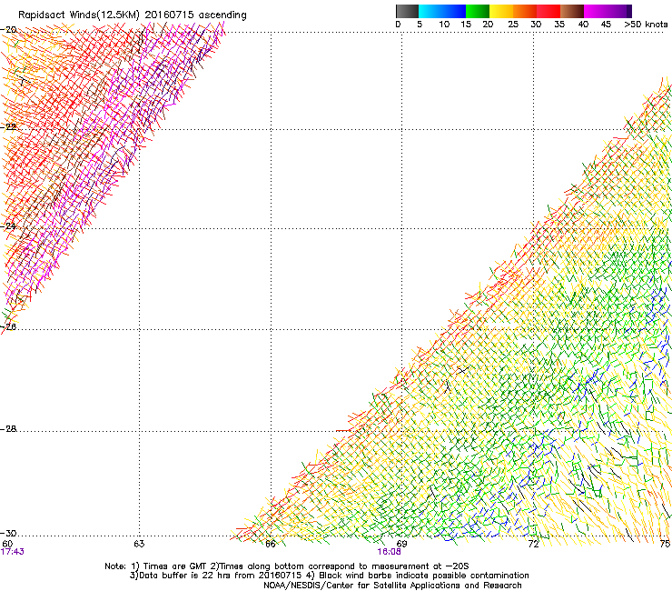Click the '-24' latitude axis label
This screenshot has height=591, width=672.
9,226
